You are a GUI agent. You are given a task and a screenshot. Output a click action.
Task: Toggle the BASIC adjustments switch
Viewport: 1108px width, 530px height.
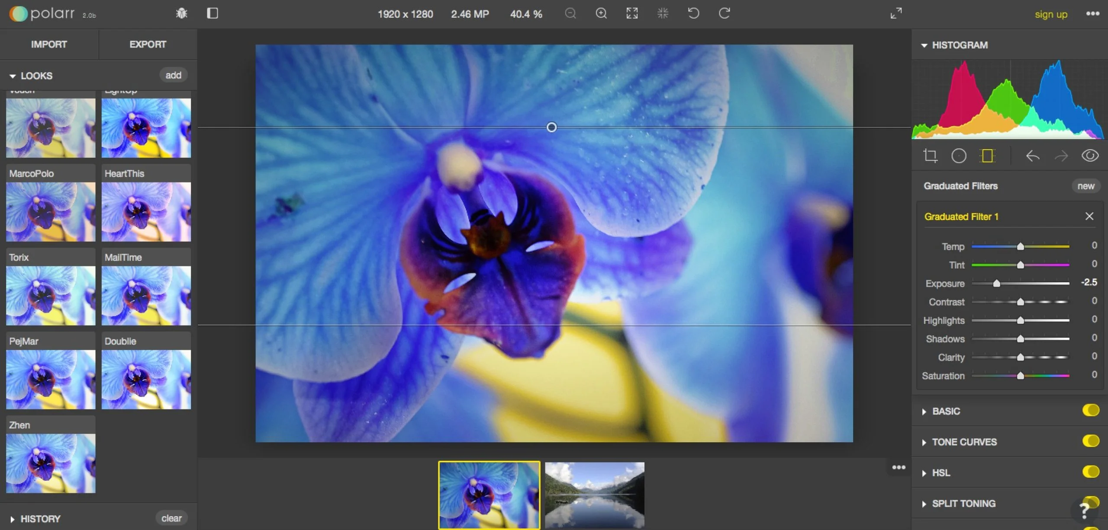click(1091, 410)
